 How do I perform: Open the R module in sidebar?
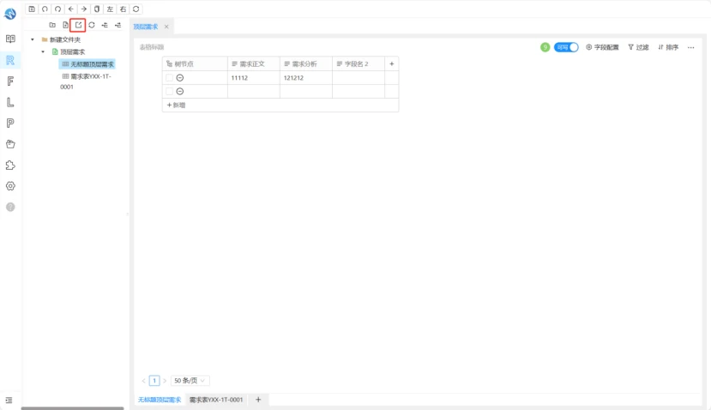(x=10, y=60)
